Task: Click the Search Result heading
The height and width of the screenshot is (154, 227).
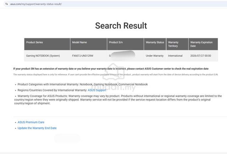Action: [x=121, y=25]
